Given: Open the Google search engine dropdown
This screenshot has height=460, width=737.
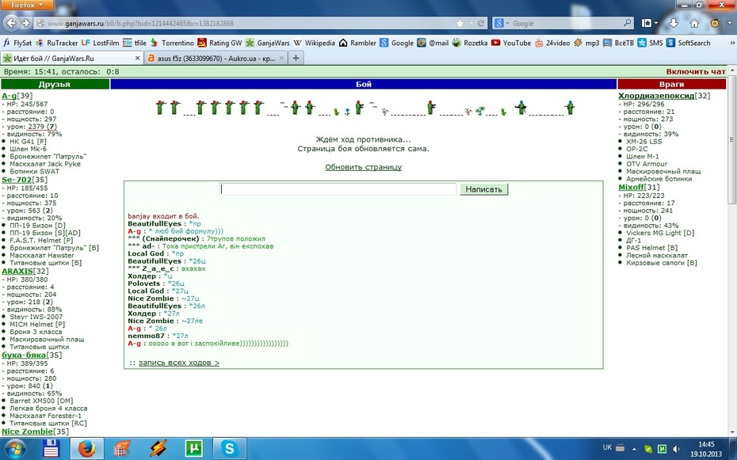Looking at the screenshot, I should (502, 23).
